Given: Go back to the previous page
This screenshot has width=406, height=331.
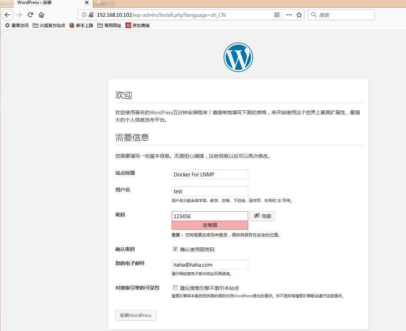Looking at the screenshot, I should click(7, 15).
